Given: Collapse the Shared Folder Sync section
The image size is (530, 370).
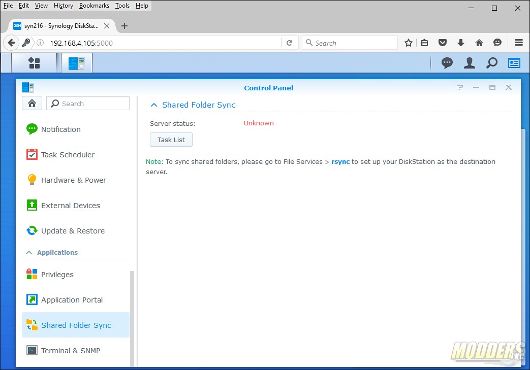Looking at the screenshot, I should pyautogui.click(x=154, y=105).
